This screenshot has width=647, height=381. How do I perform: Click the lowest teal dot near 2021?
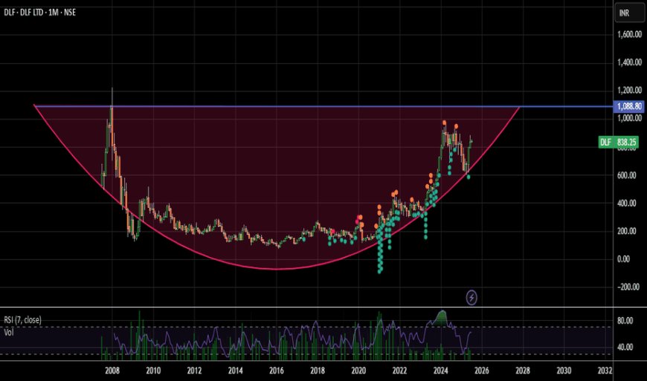(x=379, y=270)
